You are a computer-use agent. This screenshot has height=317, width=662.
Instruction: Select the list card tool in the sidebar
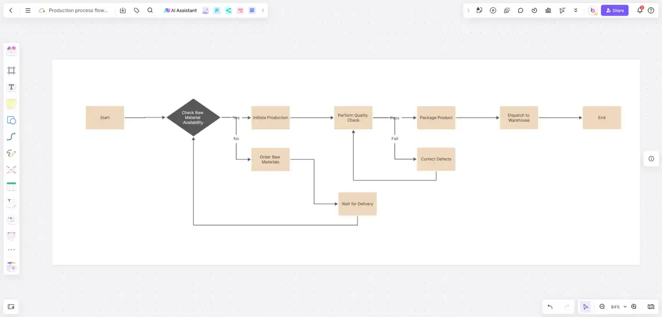pos(11,220)
